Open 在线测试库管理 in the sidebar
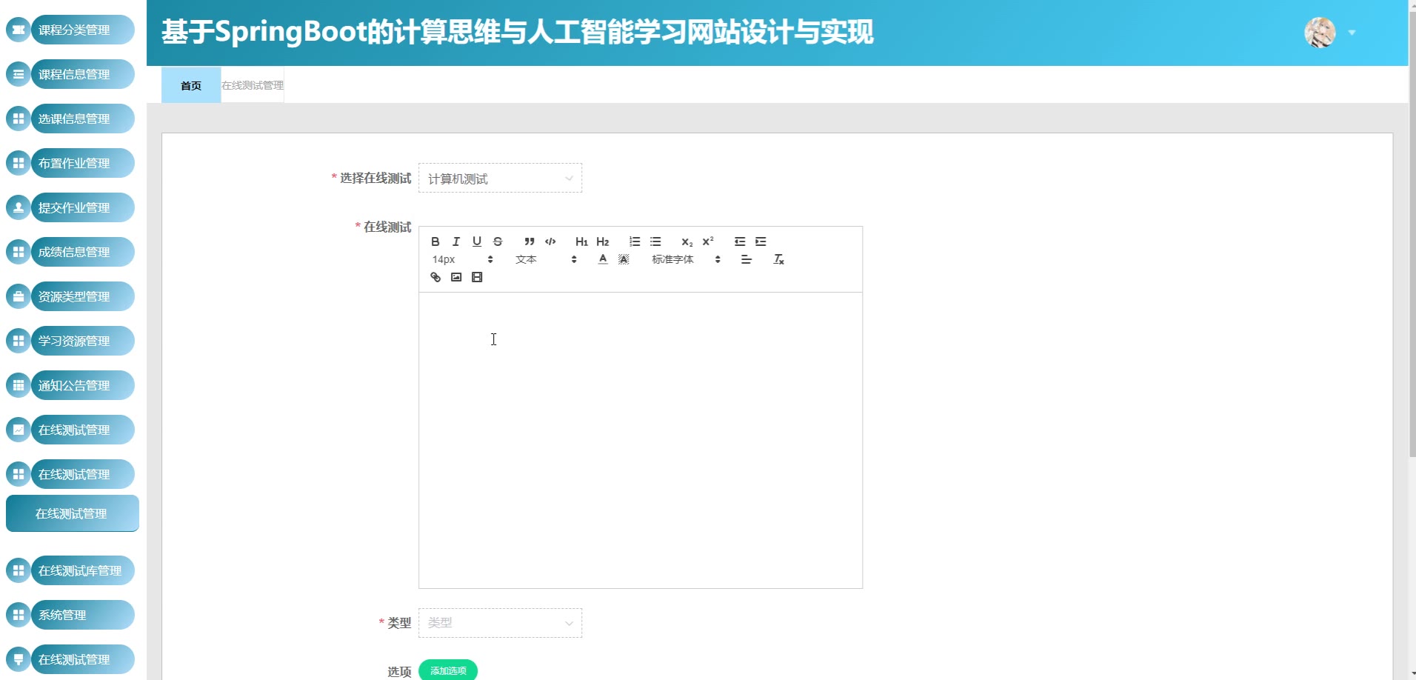This screenshot has height=680, width=1416. coord(70,570)
